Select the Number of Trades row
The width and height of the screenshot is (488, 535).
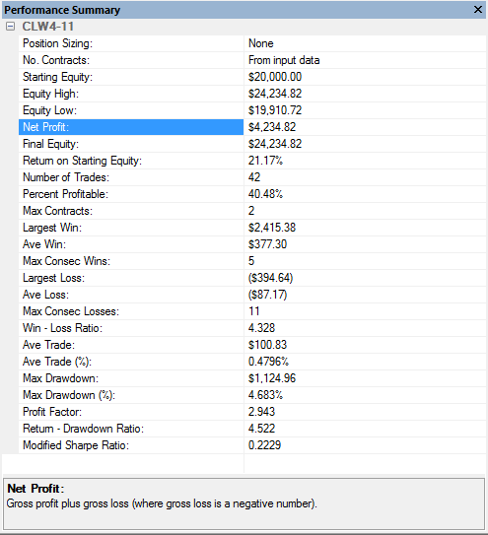click(x=252, y=177)
